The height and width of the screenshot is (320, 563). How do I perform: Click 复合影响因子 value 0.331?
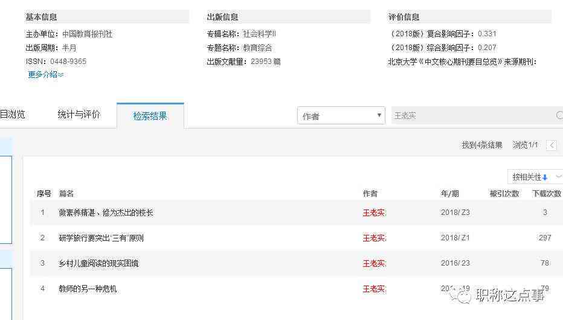[x=487, y=34]
